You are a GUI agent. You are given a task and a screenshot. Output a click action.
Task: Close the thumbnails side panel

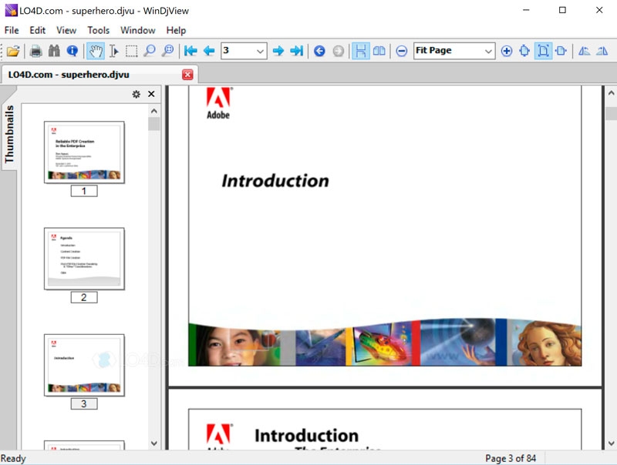click(x=151, y=94)
